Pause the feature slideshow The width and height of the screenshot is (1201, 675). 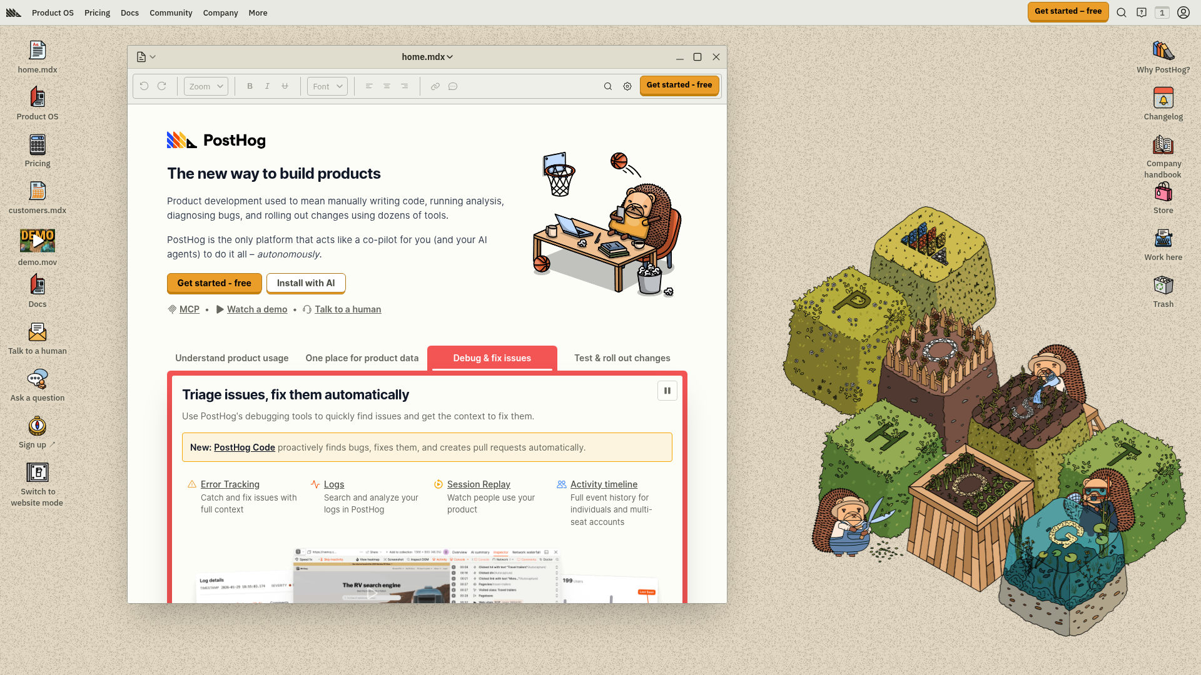(667, 391)
